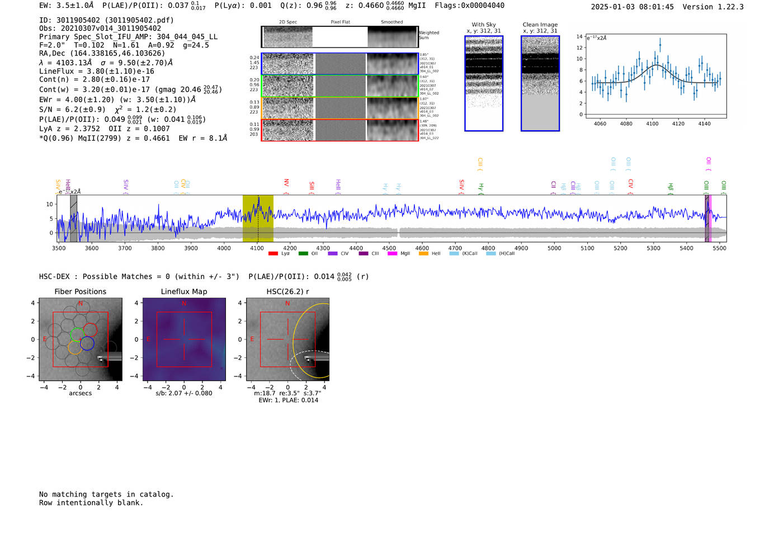Screen dimensions: 783x533
Task: Click the green fiber circle in Fiber Positions
Action: click(x=77, y=334)
